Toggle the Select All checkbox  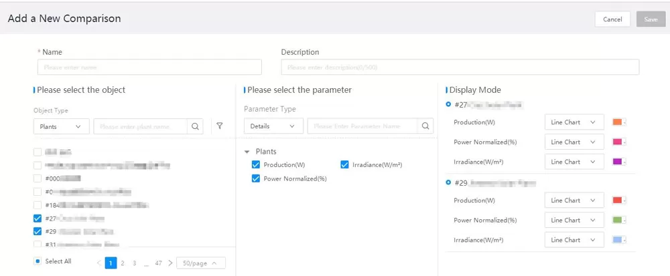(x=38, y=261)
